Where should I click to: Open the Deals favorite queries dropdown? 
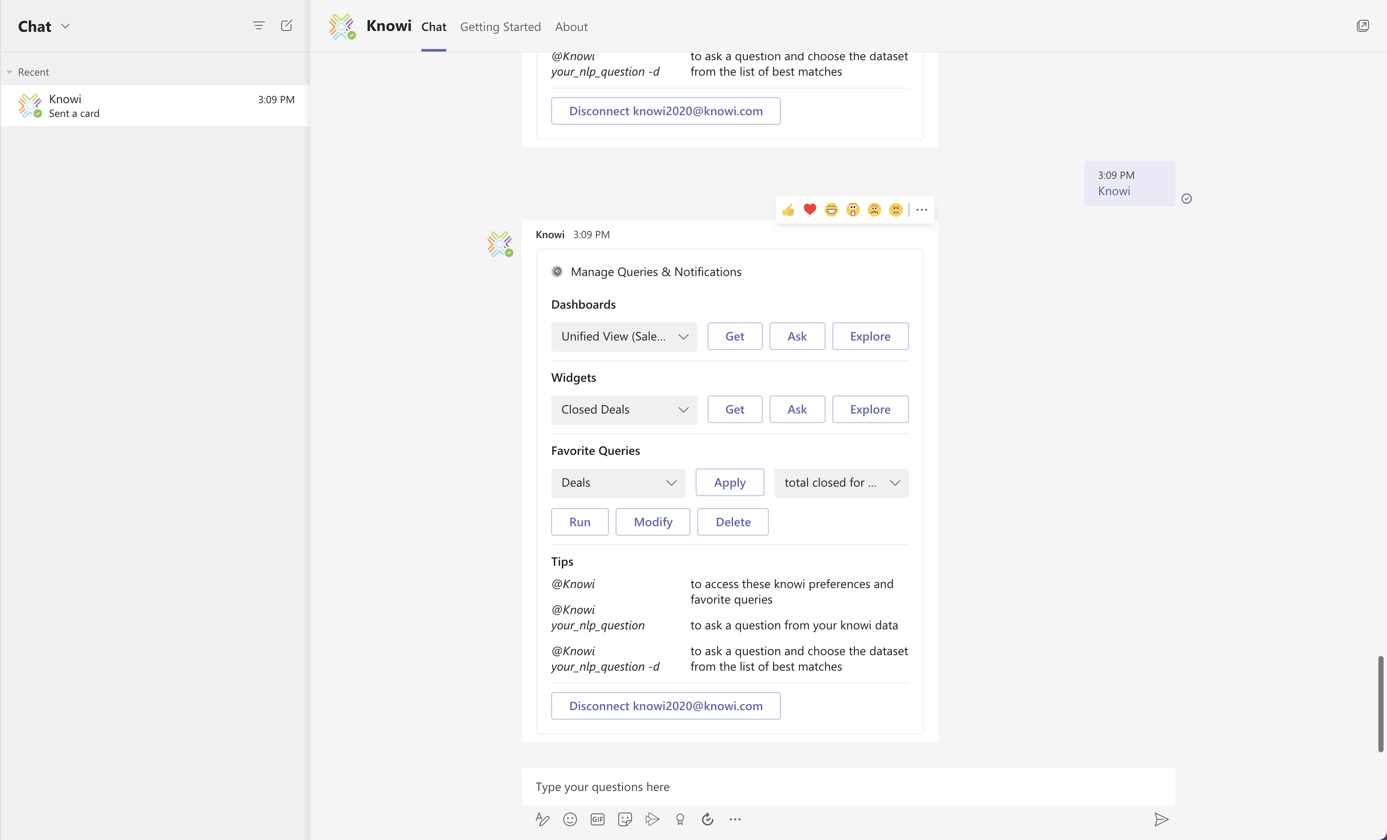tap(617, 483)
